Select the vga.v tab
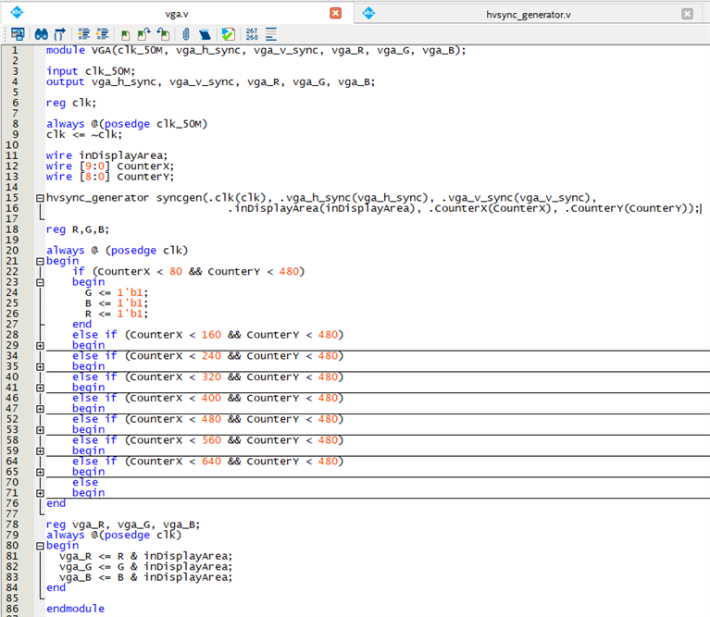The image size is (710, 617). tap(179, 14)
